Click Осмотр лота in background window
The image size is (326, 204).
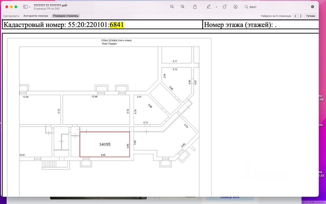point(230,197)
